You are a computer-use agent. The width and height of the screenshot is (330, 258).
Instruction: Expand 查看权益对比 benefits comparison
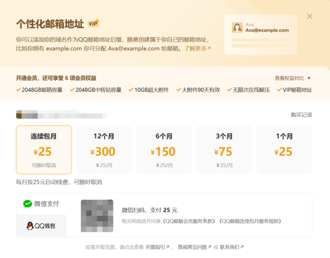pos(293,78)
